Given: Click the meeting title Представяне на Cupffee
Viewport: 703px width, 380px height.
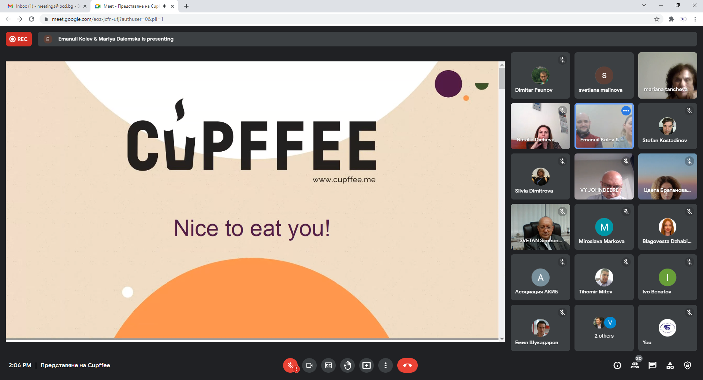Looking at the screenshot, I should point(75,365).
